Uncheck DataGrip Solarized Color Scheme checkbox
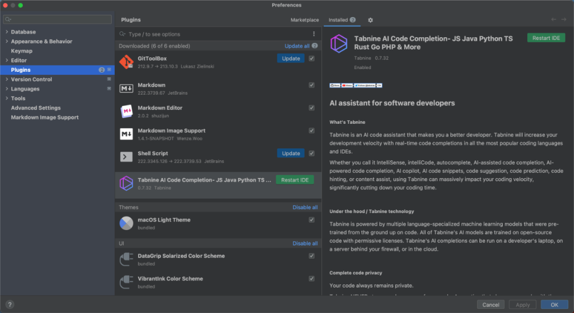 (x=311, y=256)
